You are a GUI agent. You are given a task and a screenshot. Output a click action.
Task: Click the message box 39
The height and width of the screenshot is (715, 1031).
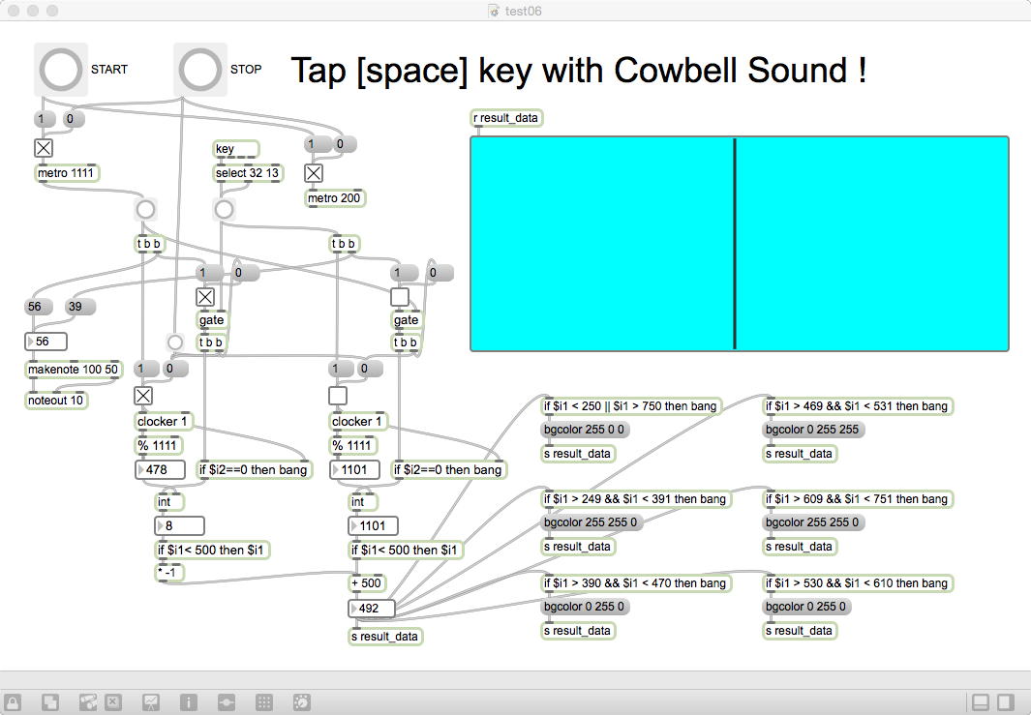click(x=81, y=307)
